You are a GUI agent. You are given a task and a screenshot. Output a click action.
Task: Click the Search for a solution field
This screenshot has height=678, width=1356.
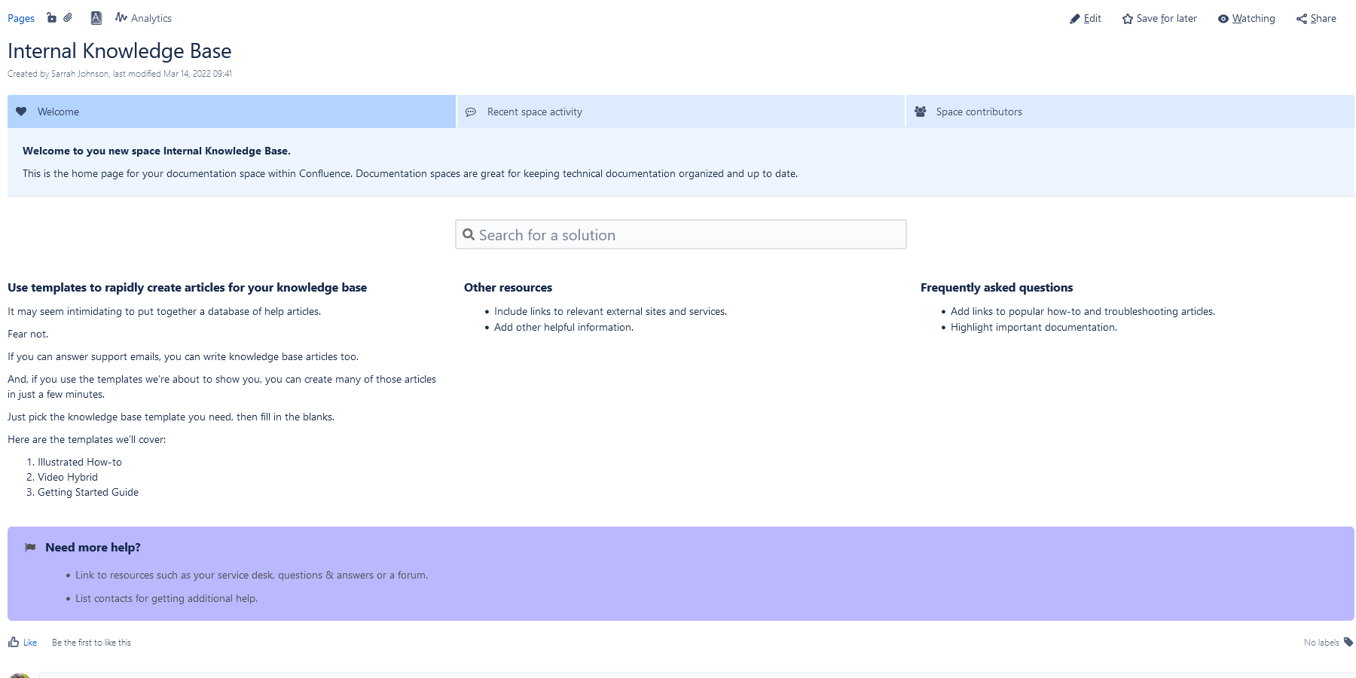(680, 234)
